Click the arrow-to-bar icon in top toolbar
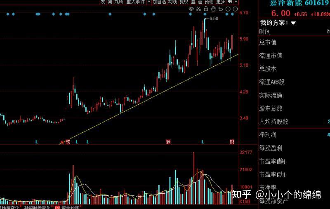This screenshot has height=209, width=330. (230, 2)
